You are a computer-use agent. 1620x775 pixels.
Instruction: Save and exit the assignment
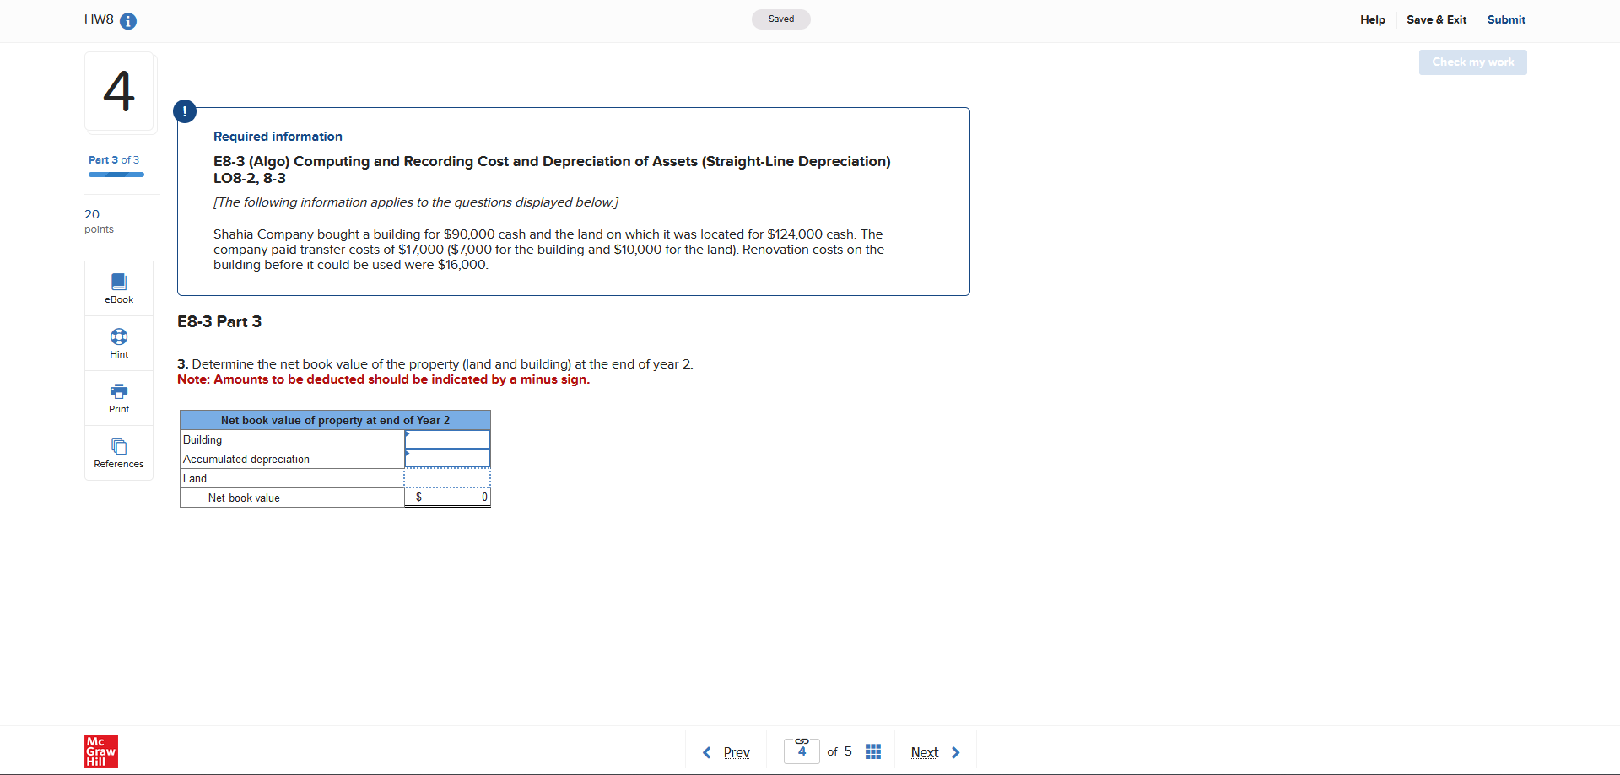coord(1436,19)
